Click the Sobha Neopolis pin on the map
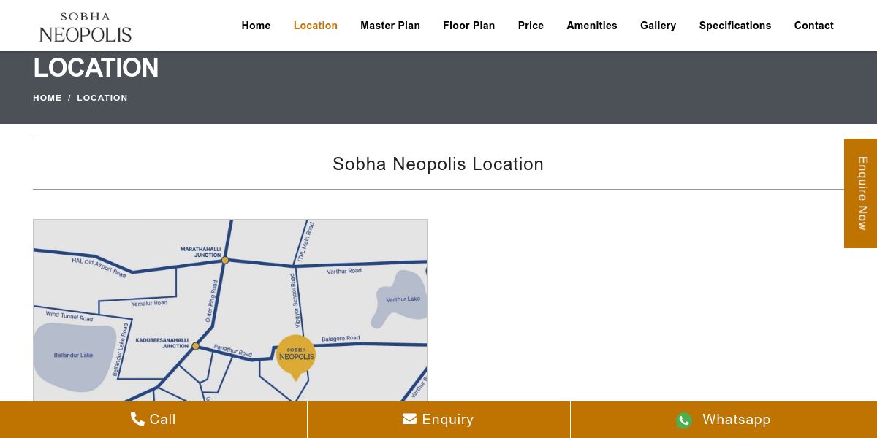Viewport: 877px width, 438px height. point(296,357)
